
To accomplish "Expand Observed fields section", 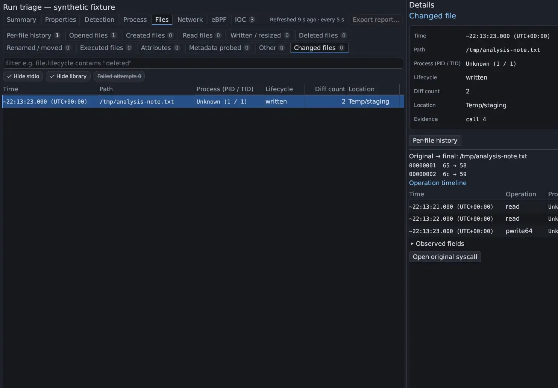I will click(438, 244).
